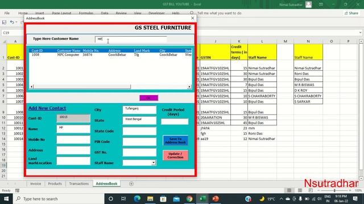Open the Staff Name combo box dropdown
Screen dimensions: 364x204
coord(154,163)
